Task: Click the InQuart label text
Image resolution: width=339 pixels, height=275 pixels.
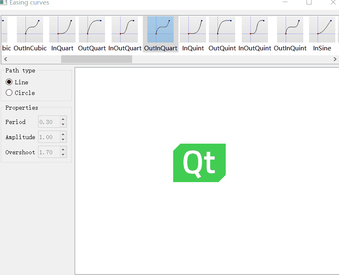Action: [62, 48]
